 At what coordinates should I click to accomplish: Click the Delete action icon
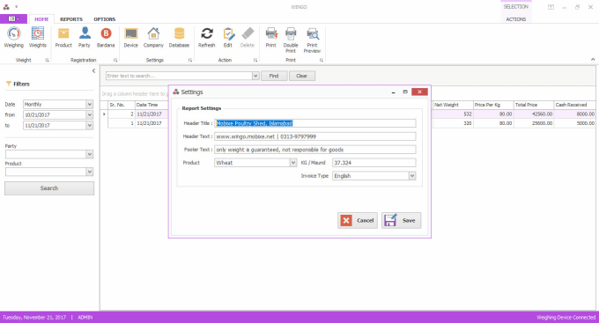pos(248,38)
